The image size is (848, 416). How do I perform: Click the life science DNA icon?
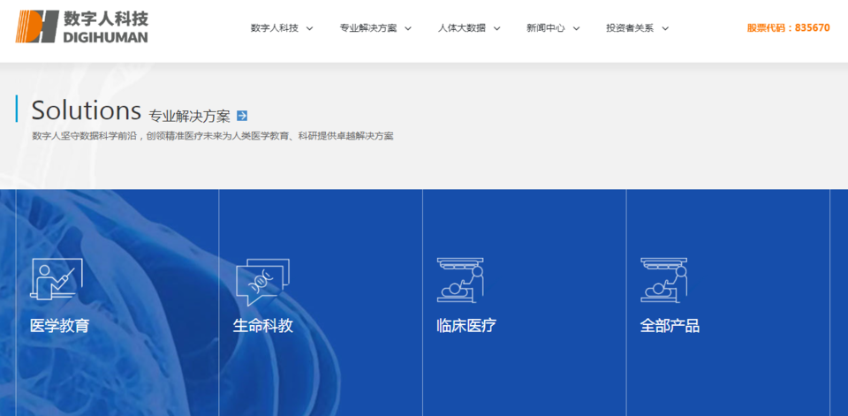pyautogui.click(x=261, y=282)
